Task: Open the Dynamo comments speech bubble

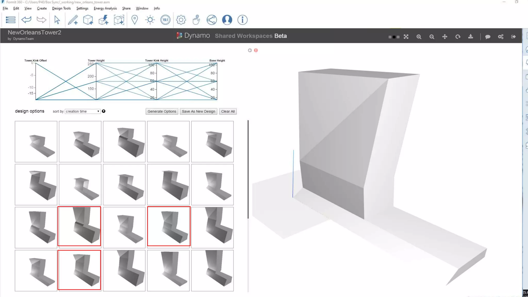Action: [x=488, y=37]
